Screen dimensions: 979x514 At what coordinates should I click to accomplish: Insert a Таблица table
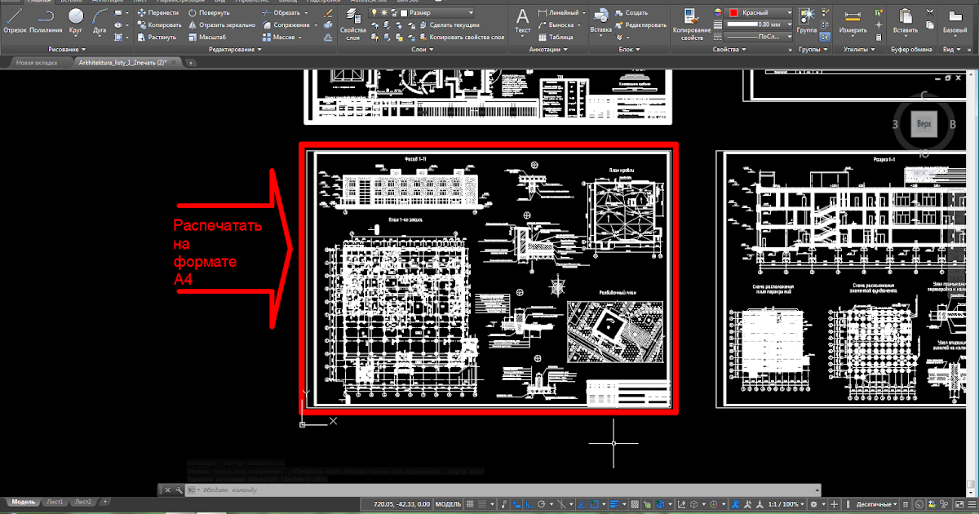[556, 38]
